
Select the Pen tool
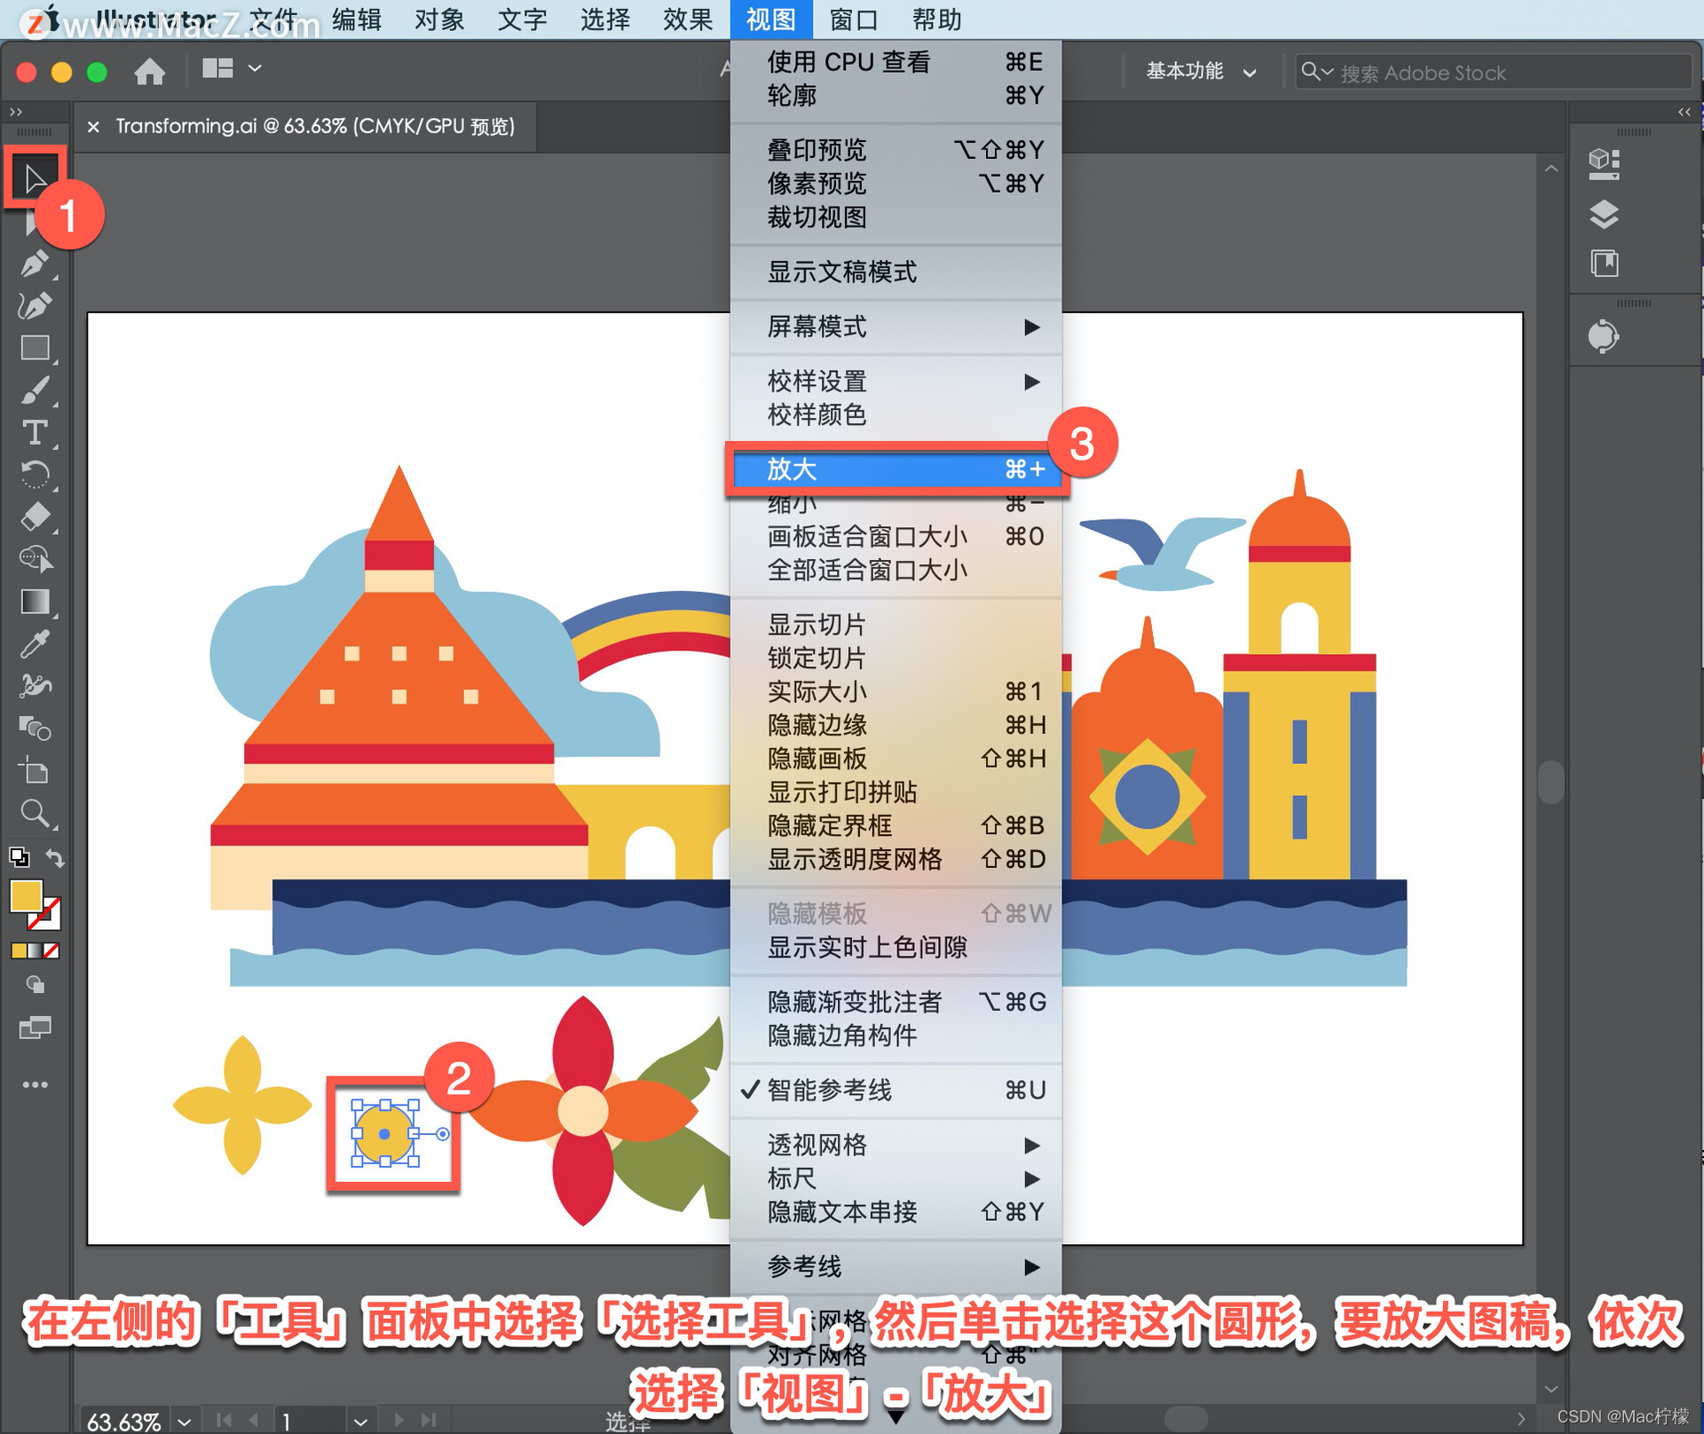[34, 264]
